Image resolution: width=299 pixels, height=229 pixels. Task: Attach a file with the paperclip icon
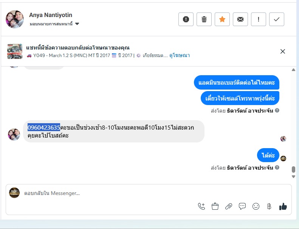click(x=228, y=206)
